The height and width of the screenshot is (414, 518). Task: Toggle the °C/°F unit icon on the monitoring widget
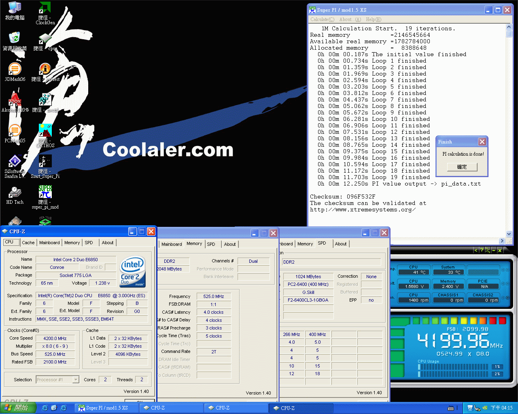pyautogui.click(x=488, y=250)
